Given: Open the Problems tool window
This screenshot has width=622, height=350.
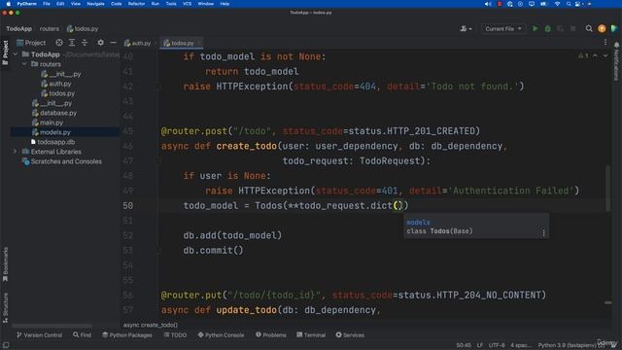Looking at the screenshot, I should [271, 334].
